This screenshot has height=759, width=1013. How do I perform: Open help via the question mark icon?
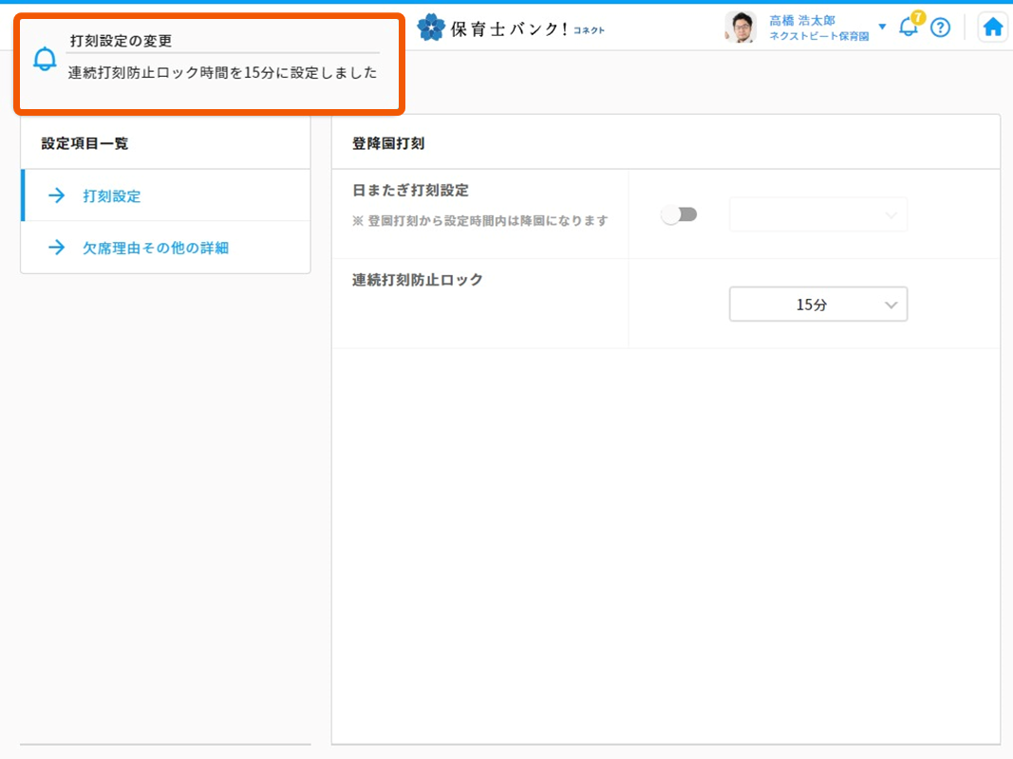pyautogui.click(x=940, y=28)
